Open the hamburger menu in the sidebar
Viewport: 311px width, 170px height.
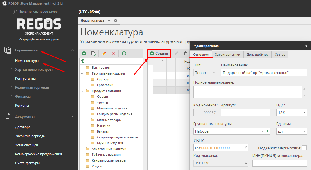pyautogui.click(x=6, y=12)
